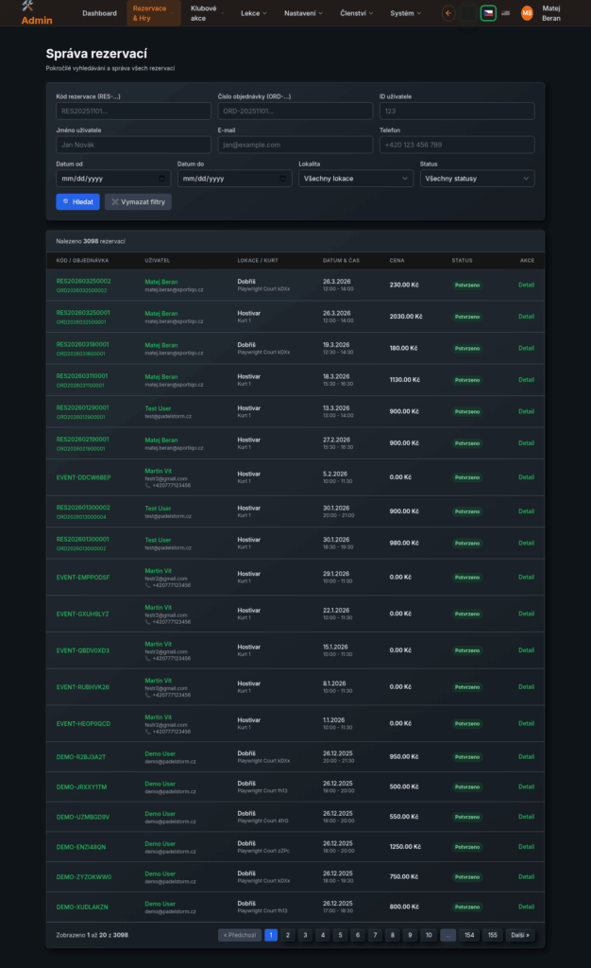Click the Předchozí pagination button
591x968 pixels.
tap(240, 935)
